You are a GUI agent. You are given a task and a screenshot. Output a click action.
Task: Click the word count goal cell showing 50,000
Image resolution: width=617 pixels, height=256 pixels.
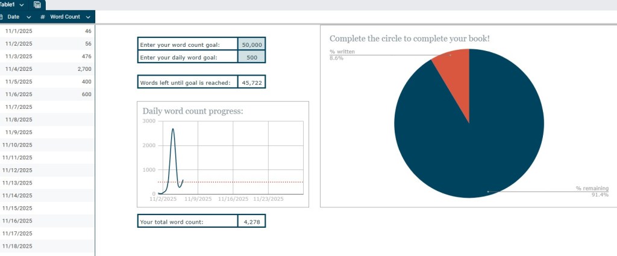point(251,44)
